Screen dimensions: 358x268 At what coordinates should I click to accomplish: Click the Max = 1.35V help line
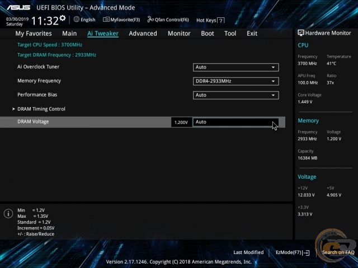[32, 216]
